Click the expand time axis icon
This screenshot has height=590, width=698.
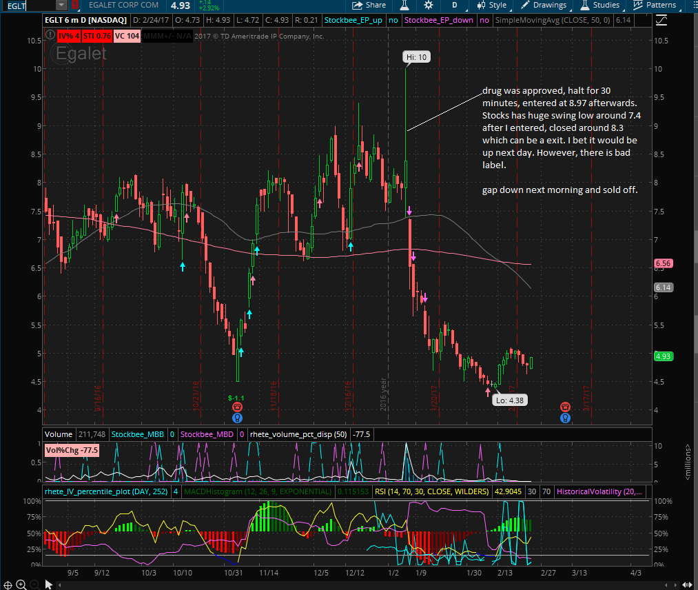687,585
